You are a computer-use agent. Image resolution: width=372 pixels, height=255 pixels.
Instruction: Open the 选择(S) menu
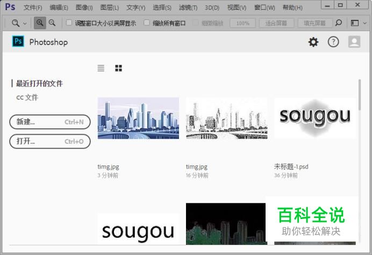pyautogui.click(x=162, y=8)
